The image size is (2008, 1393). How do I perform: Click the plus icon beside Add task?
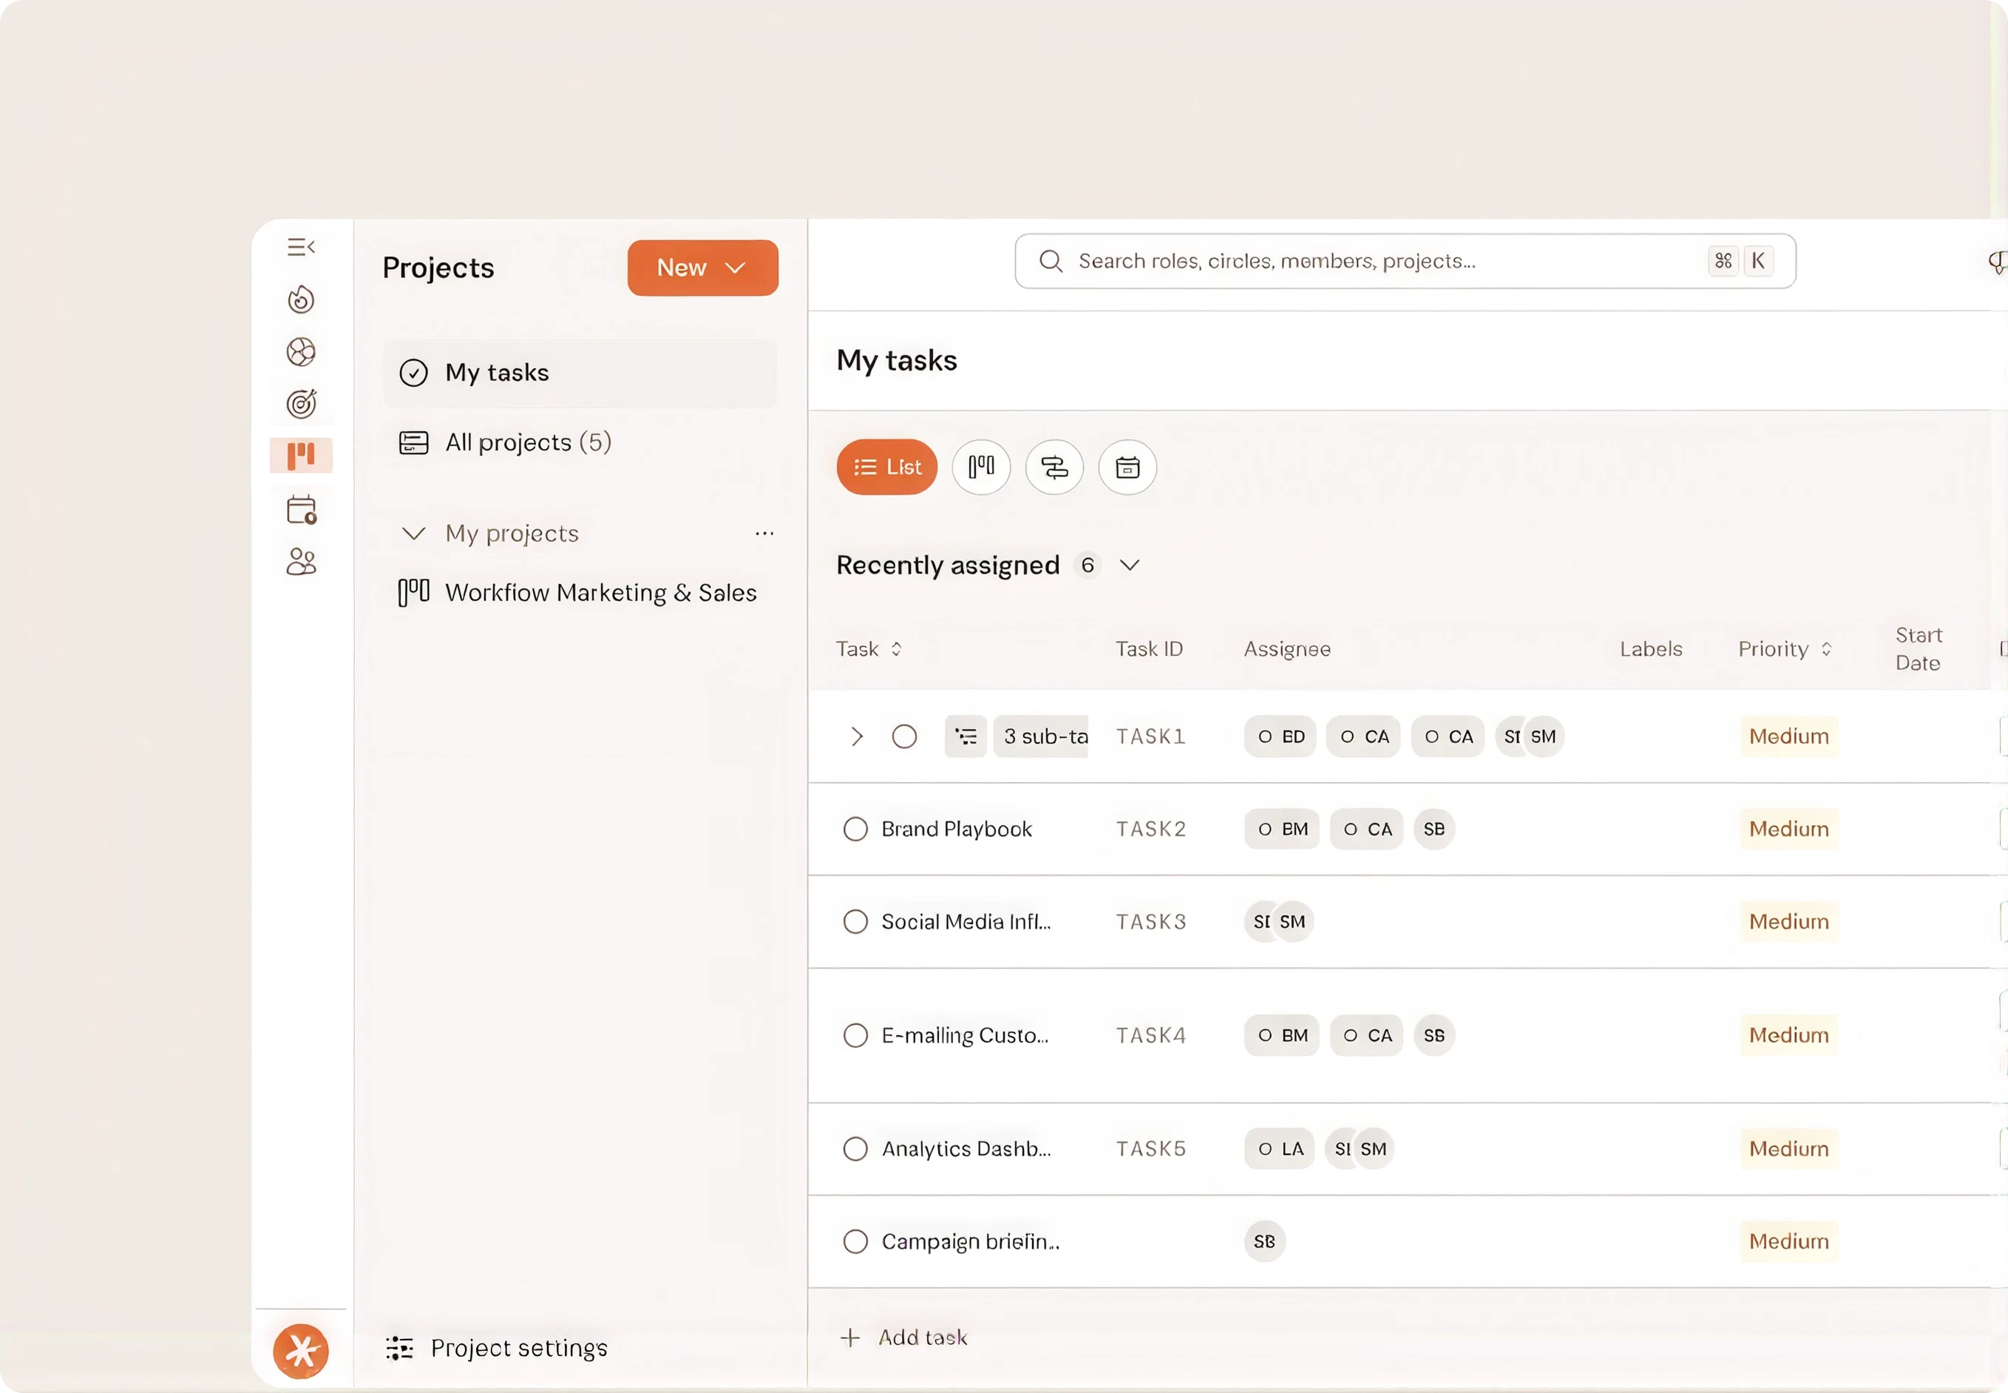point(850,1337)
